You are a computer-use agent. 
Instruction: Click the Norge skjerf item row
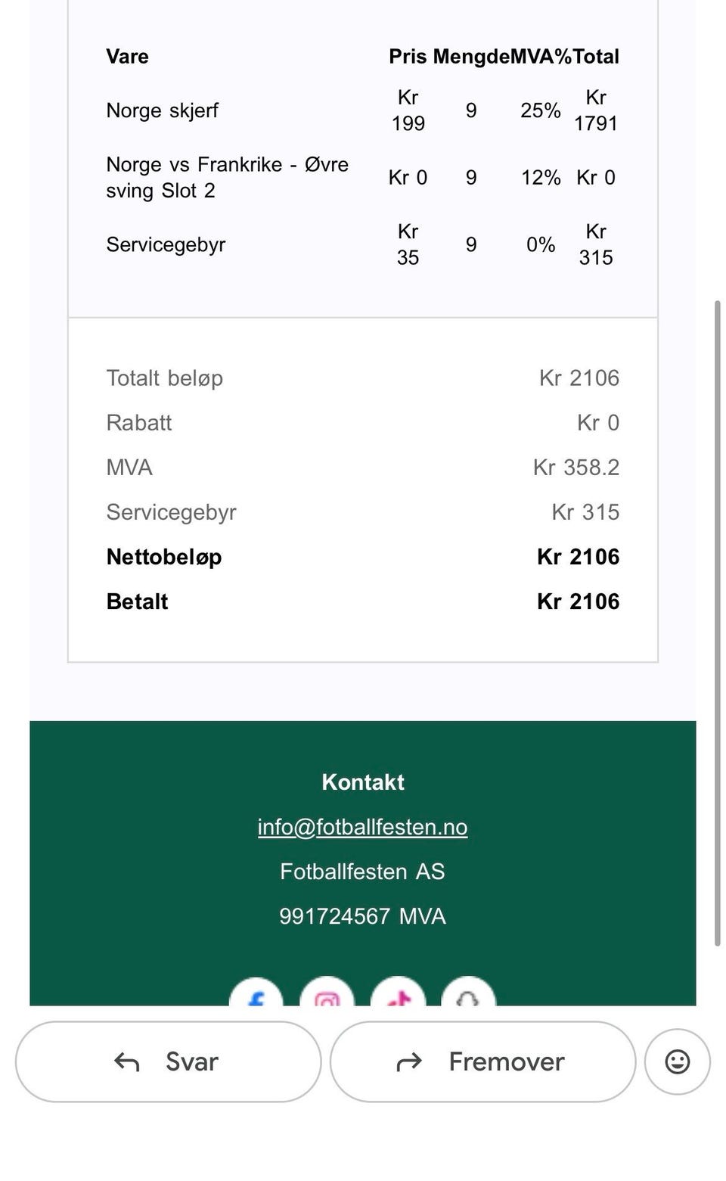point(362,110)
